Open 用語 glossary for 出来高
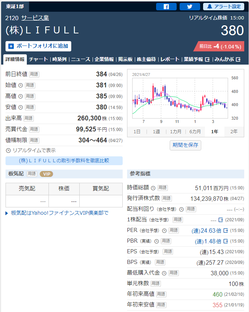249x312 pixels. tap(29, 119)
